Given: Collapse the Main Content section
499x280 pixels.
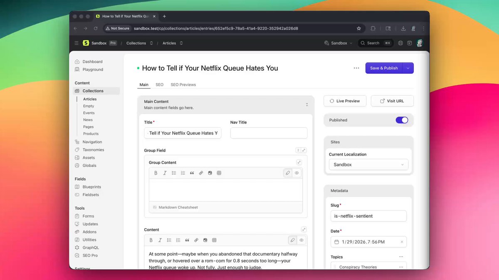Looking at the screenshot, I should tap(307, 105).
